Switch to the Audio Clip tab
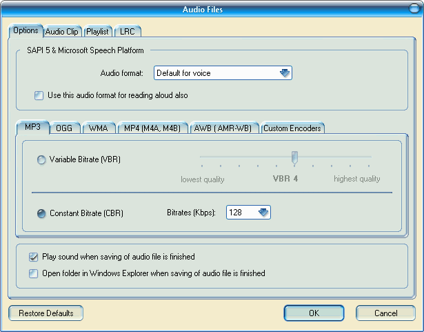The width and height of the screenshot is (424, 332). tap(63, 32)
